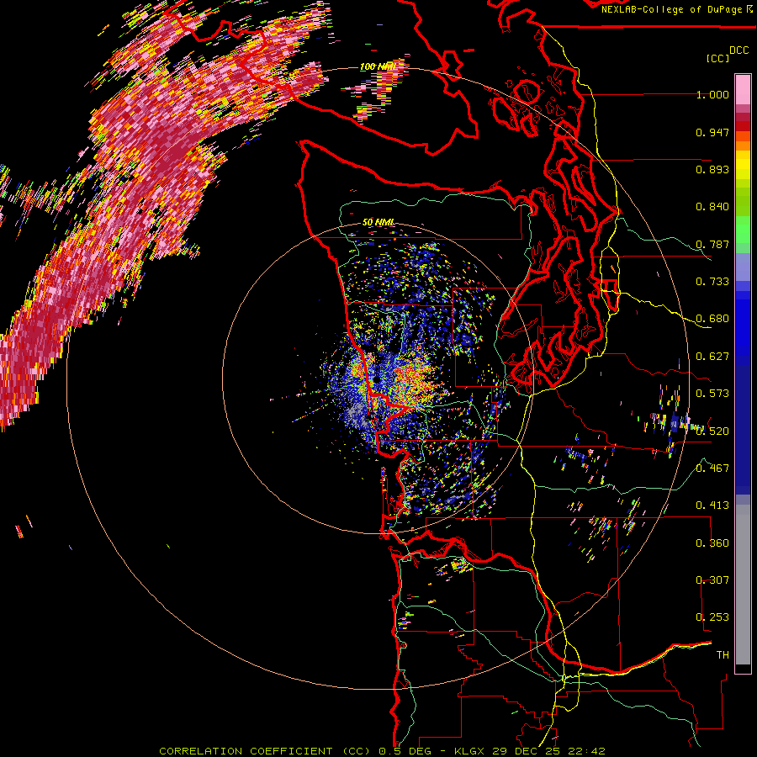The image size is (757, 757).
Task: Select the 0.253 scale label
Action: (x=712, y=617)
